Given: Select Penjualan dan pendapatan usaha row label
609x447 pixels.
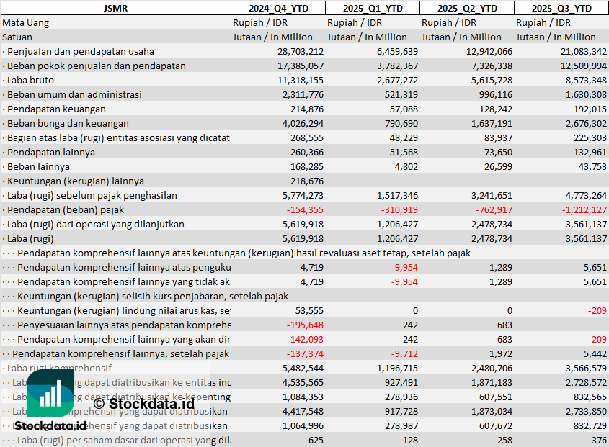Looking at the screenshot, I should point(78,52).
